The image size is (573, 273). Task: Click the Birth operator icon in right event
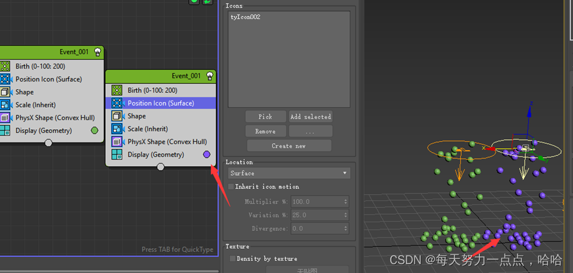click(117, 90)
